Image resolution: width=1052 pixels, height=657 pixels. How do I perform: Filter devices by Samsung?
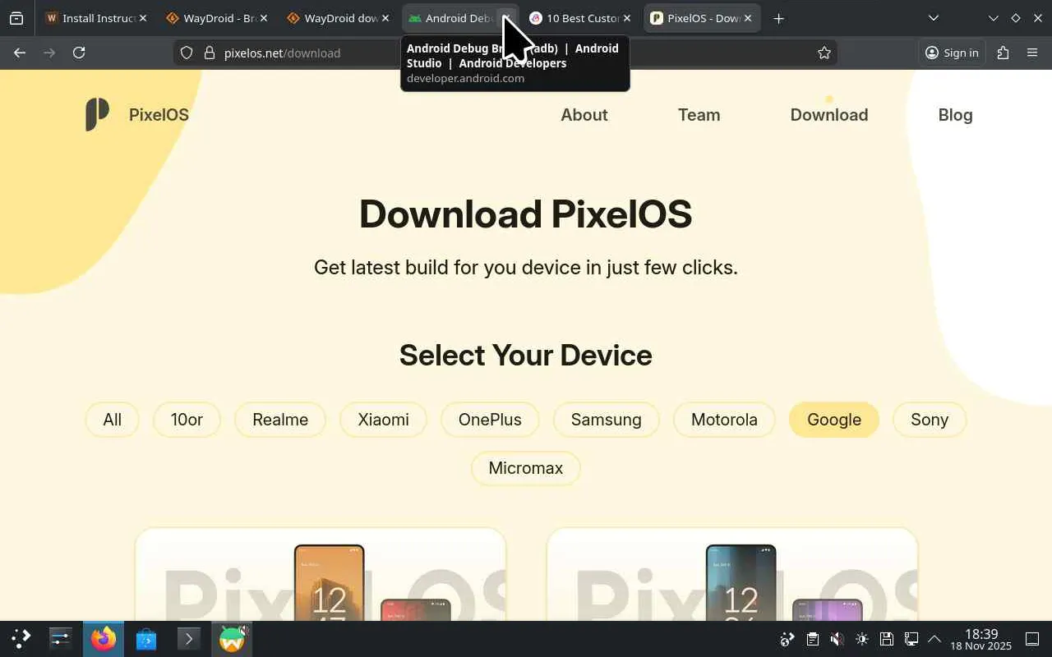point(607,420)
